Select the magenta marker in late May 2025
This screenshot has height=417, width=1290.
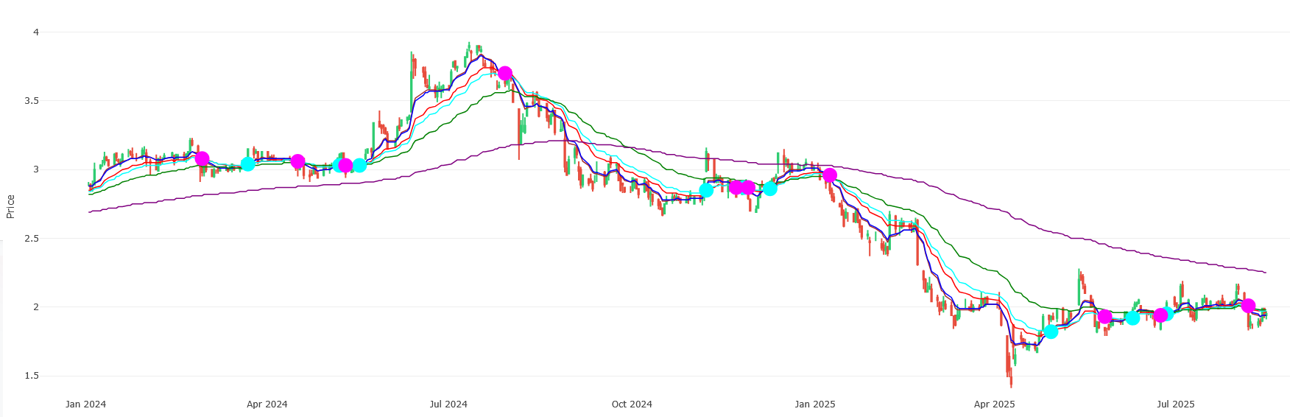pos(1104,317)
